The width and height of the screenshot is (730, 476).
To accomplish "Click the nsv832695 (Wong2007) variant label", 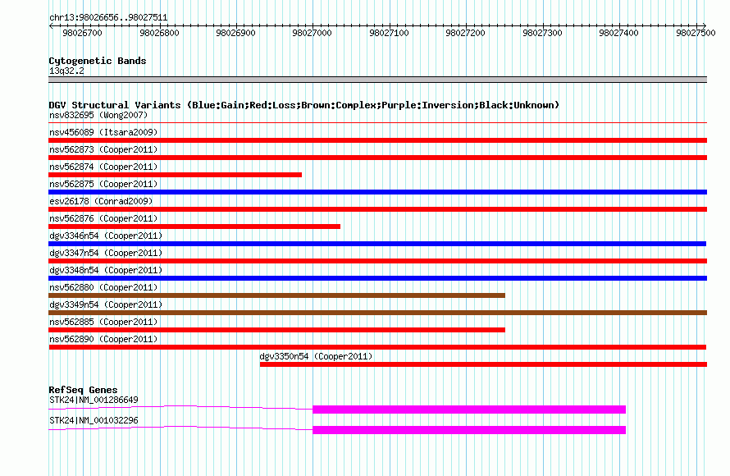I will point(98,115).
